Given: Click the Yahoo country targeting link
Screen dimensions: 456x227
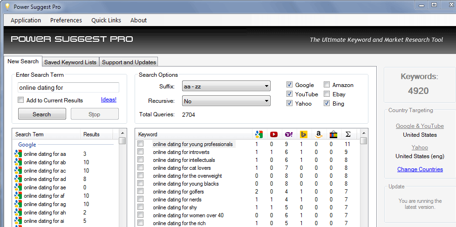Looking at the screenshot, I should tap(420, 147).
